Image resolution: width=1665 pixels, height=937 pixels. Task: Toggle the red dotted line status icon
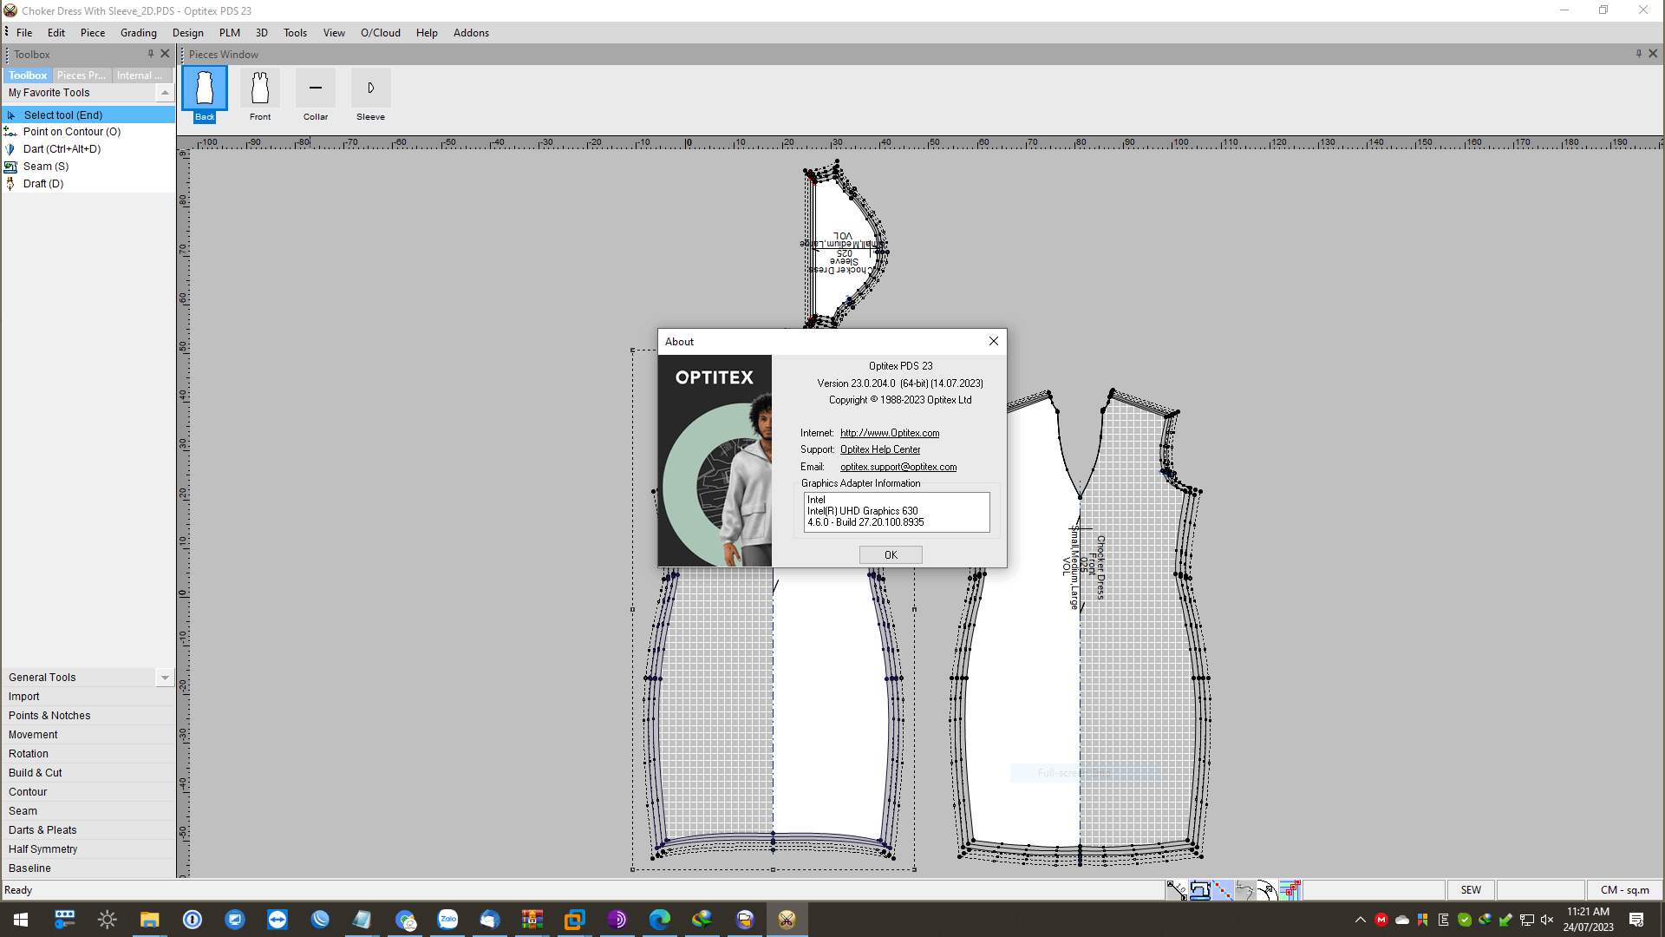click(1222, 890)
